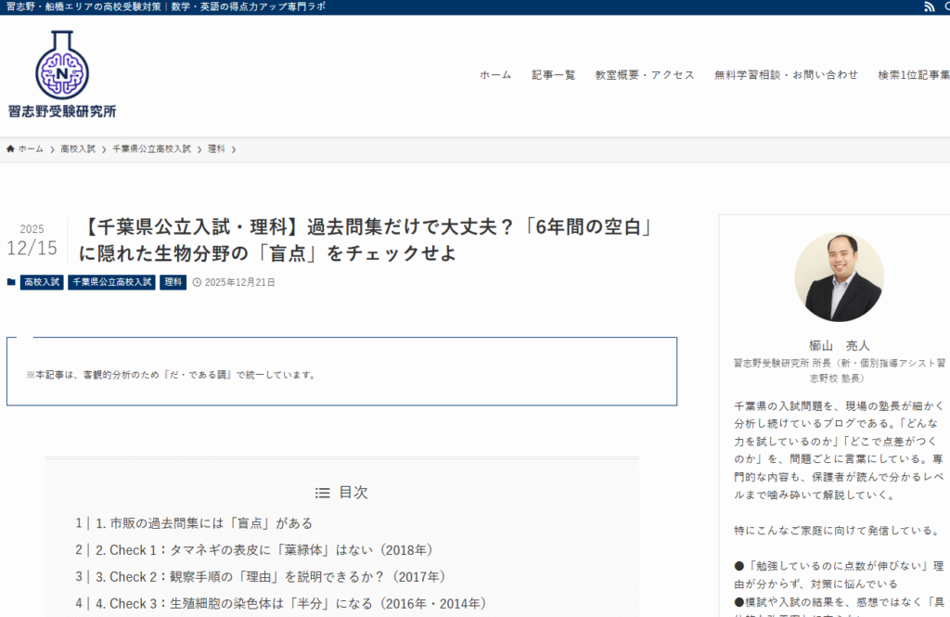Open the ホーム navigation menu item
Screen dimensions: 950x617
point(494,75)
